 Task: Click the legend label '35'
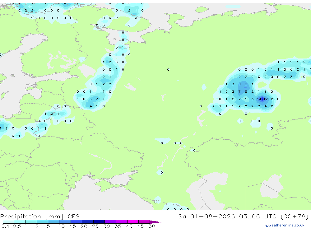pos(118,226)
